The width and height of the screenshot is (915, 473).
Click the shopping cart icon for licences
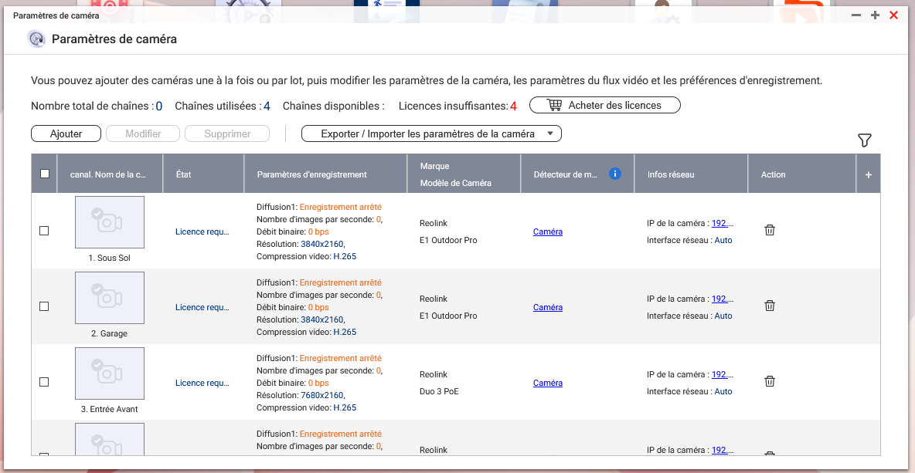(x=554, y=105)
